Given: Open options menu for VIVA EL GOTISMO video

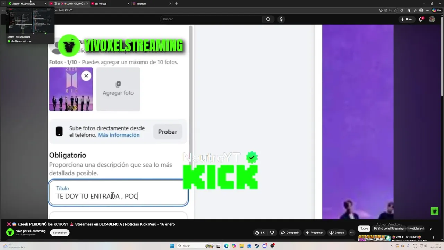Looking at the screenshot, I should (433, 238).
